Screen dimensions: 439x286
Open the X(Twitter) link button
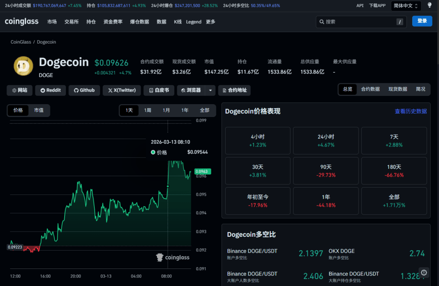coord(122,90)
